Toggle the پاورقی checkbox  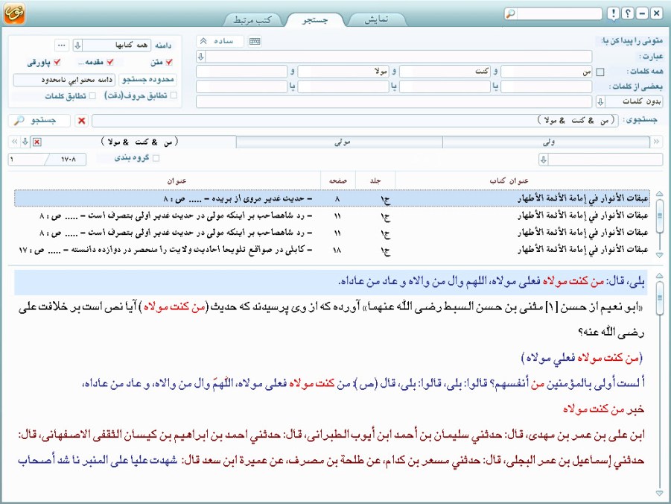click(x=57, y=62)
